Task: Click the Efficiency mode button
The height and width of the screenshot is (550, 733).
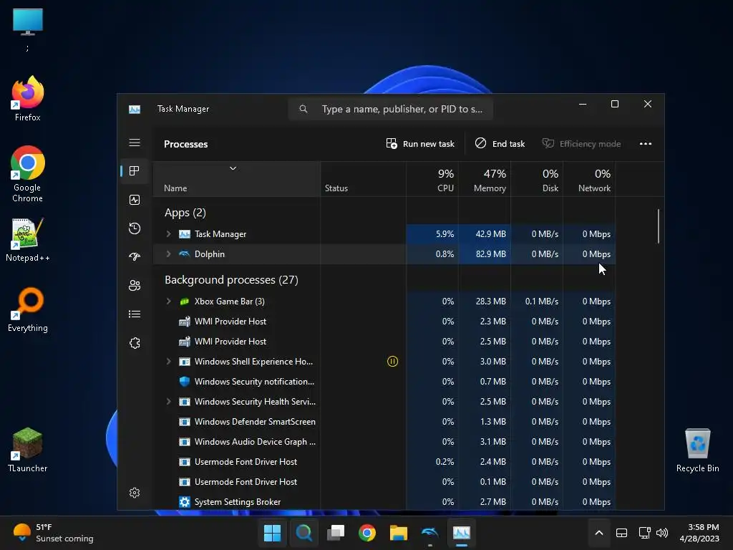Action: 581,143
